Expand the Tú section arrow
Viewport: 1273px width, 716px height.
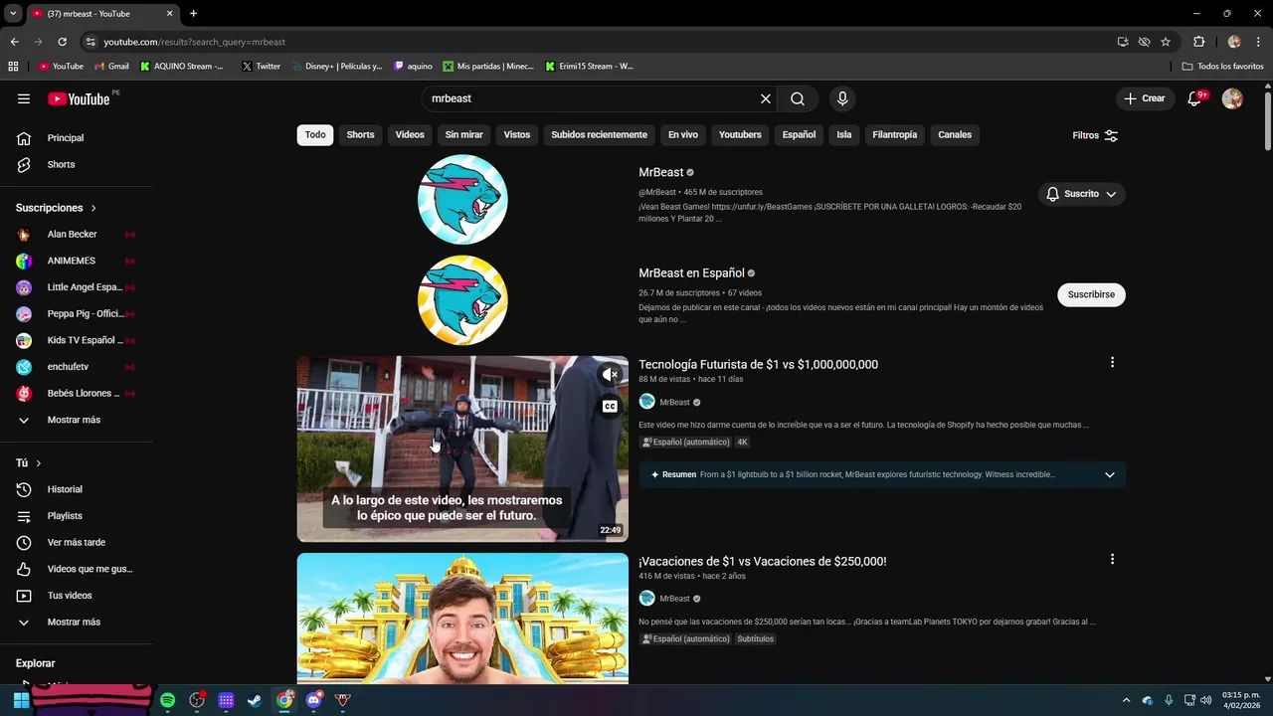click(x=39, y=463)
